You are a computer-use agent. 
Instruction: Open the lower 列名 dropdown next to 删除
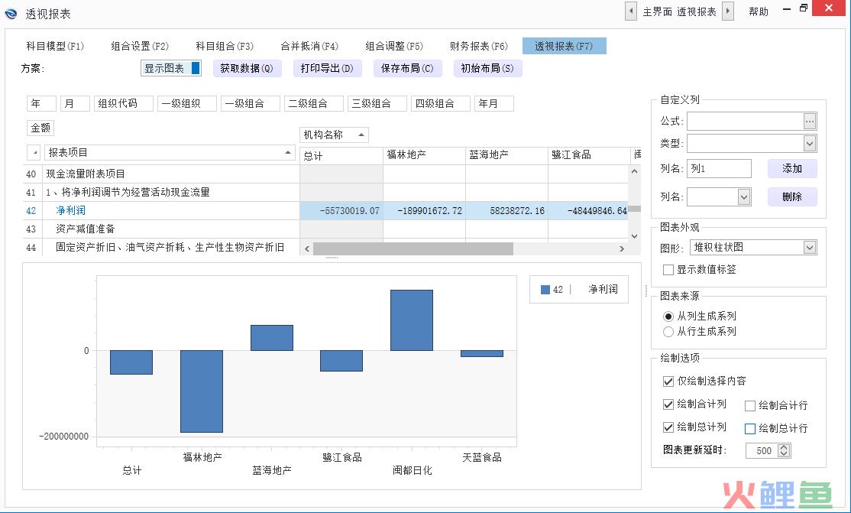coord(744,196)
